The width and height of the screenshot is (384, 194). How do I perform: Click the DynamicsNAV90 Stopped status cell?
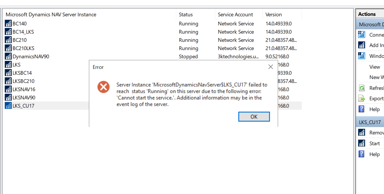coord(188,56)
